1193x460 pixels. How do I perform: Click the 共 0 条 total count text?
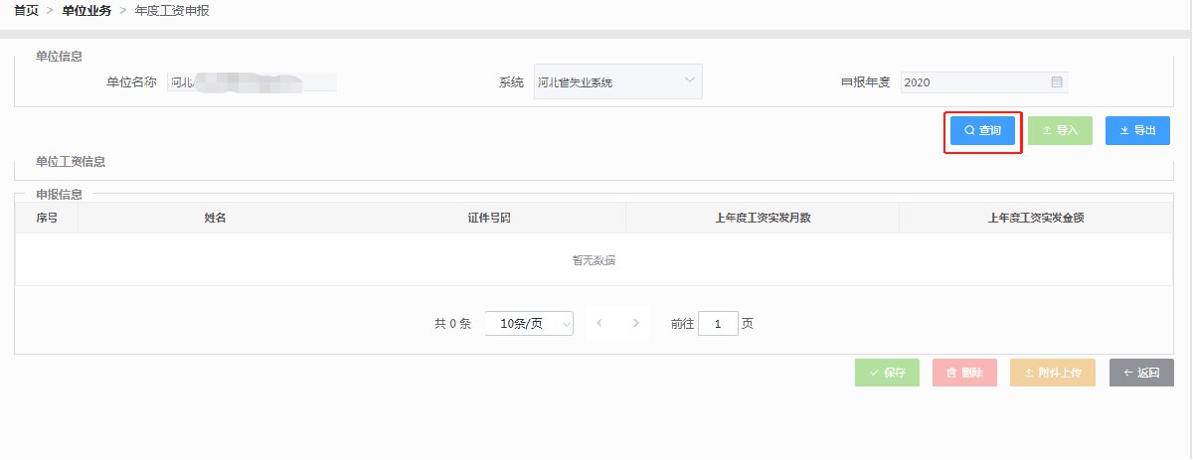click(452, 324)
